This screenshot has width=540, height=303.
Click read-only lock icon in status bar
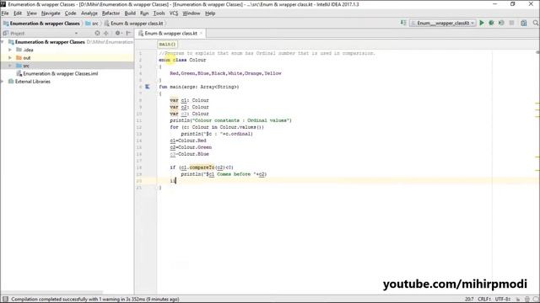point(517,300)
